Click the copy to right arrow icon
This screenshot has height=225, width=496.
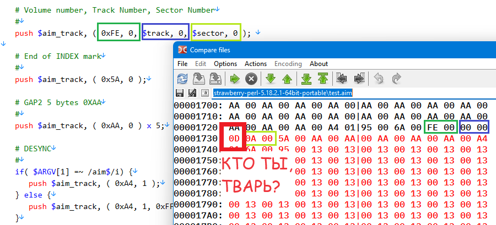(359, 78)
